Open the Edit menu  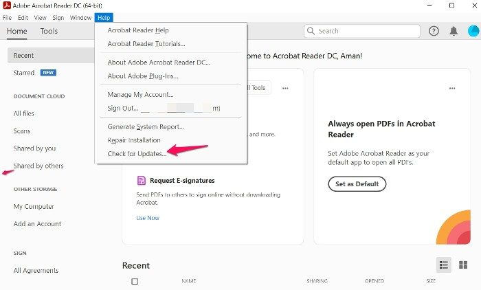(23, 18)
